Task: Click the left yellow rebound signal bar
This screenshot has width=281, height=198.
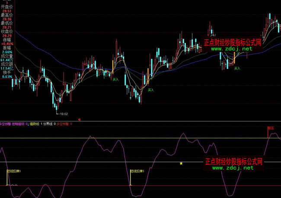Action: (7, 178)
